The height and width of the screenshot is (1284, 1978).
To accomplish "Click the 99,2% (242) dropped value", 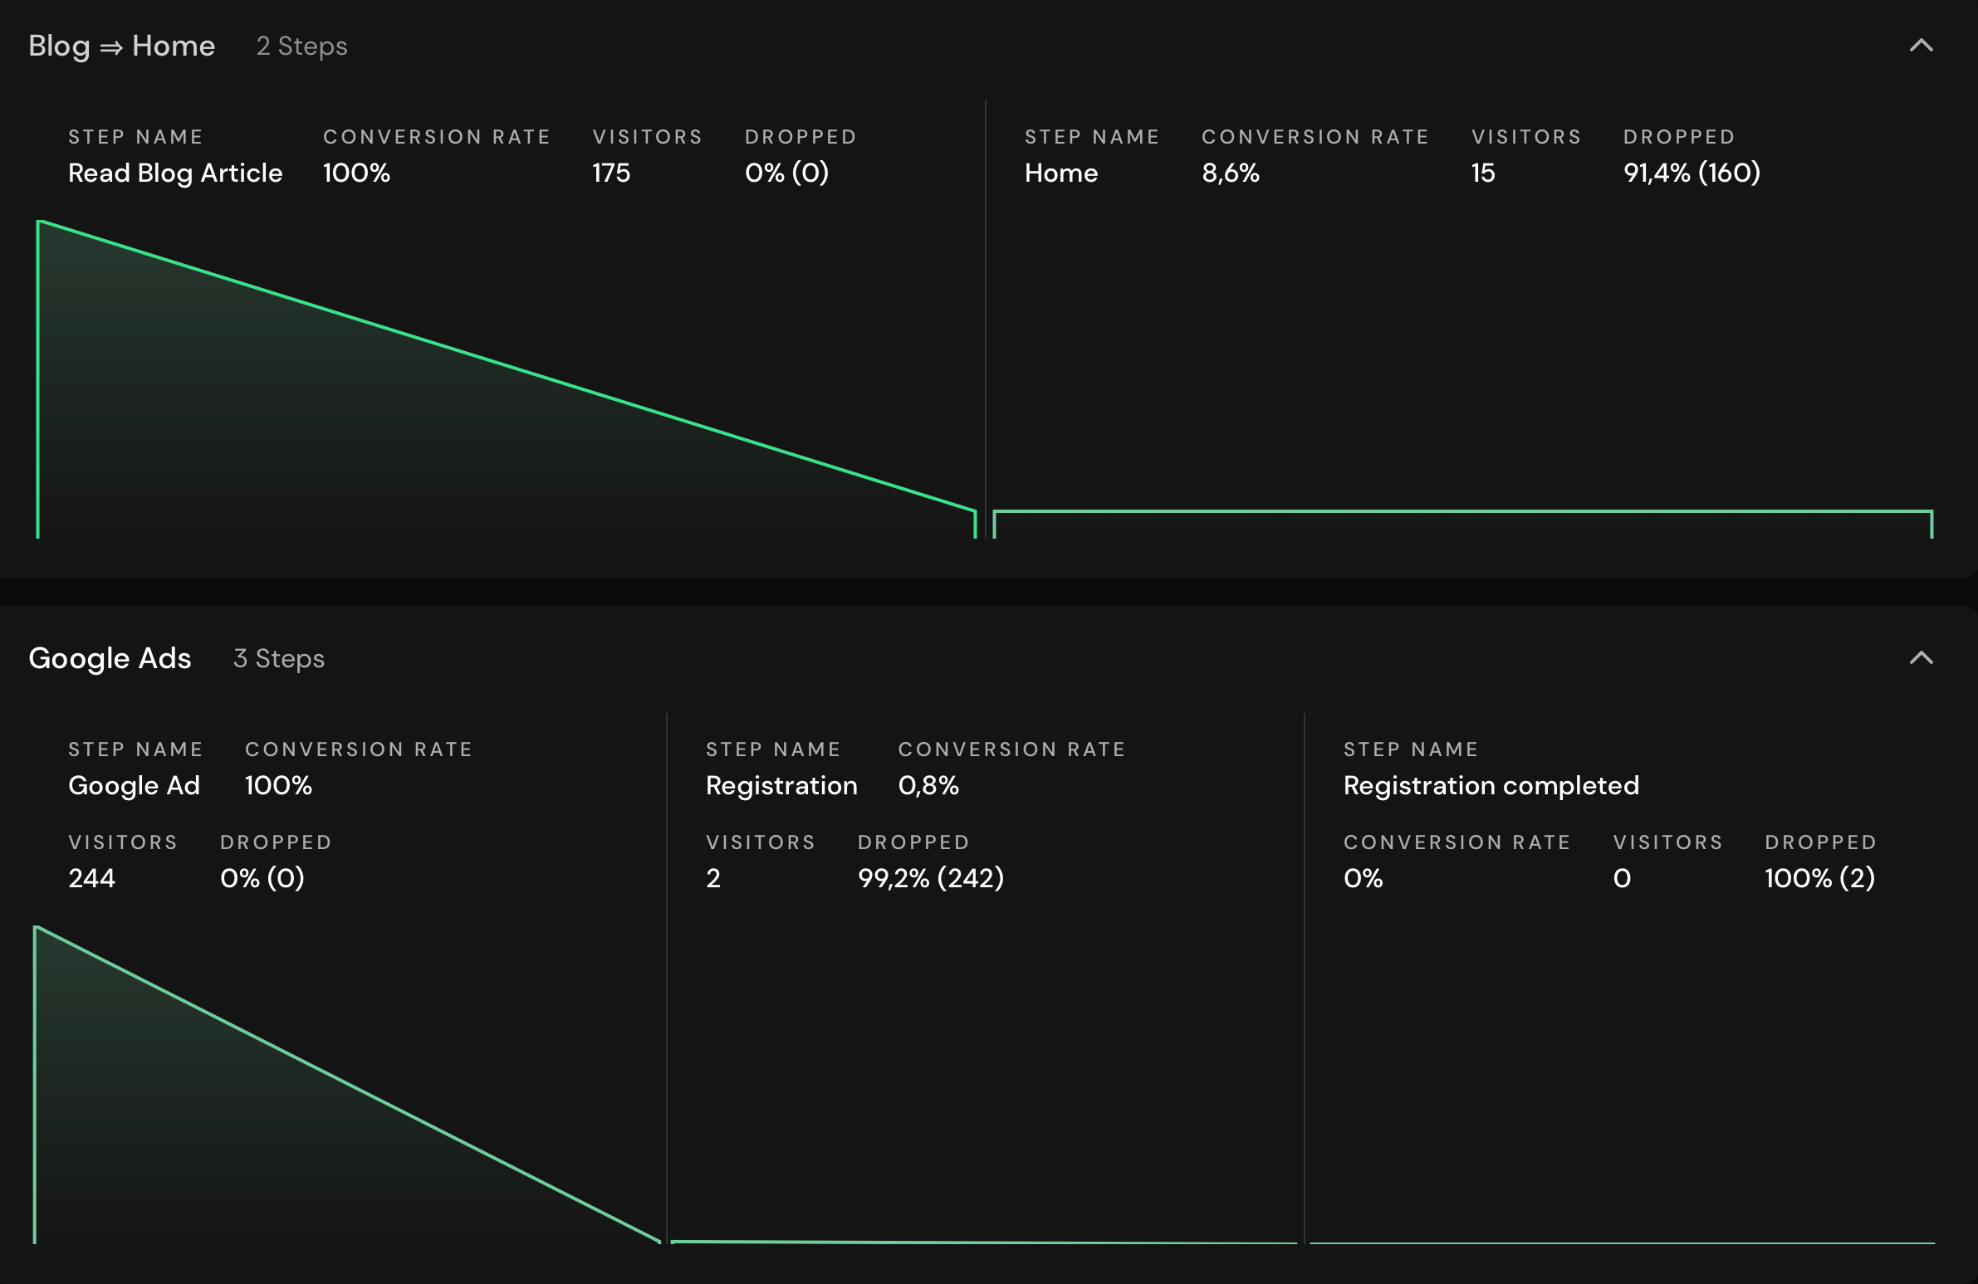I will pyautogui.click(x=931, y=879).
